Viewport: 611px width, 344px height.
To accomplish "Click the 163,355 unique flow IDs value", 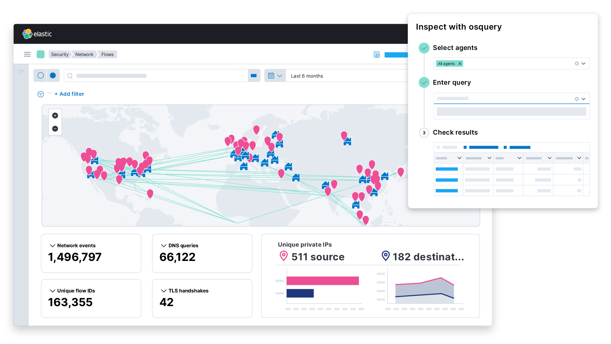I will click(x=70, y=302).
